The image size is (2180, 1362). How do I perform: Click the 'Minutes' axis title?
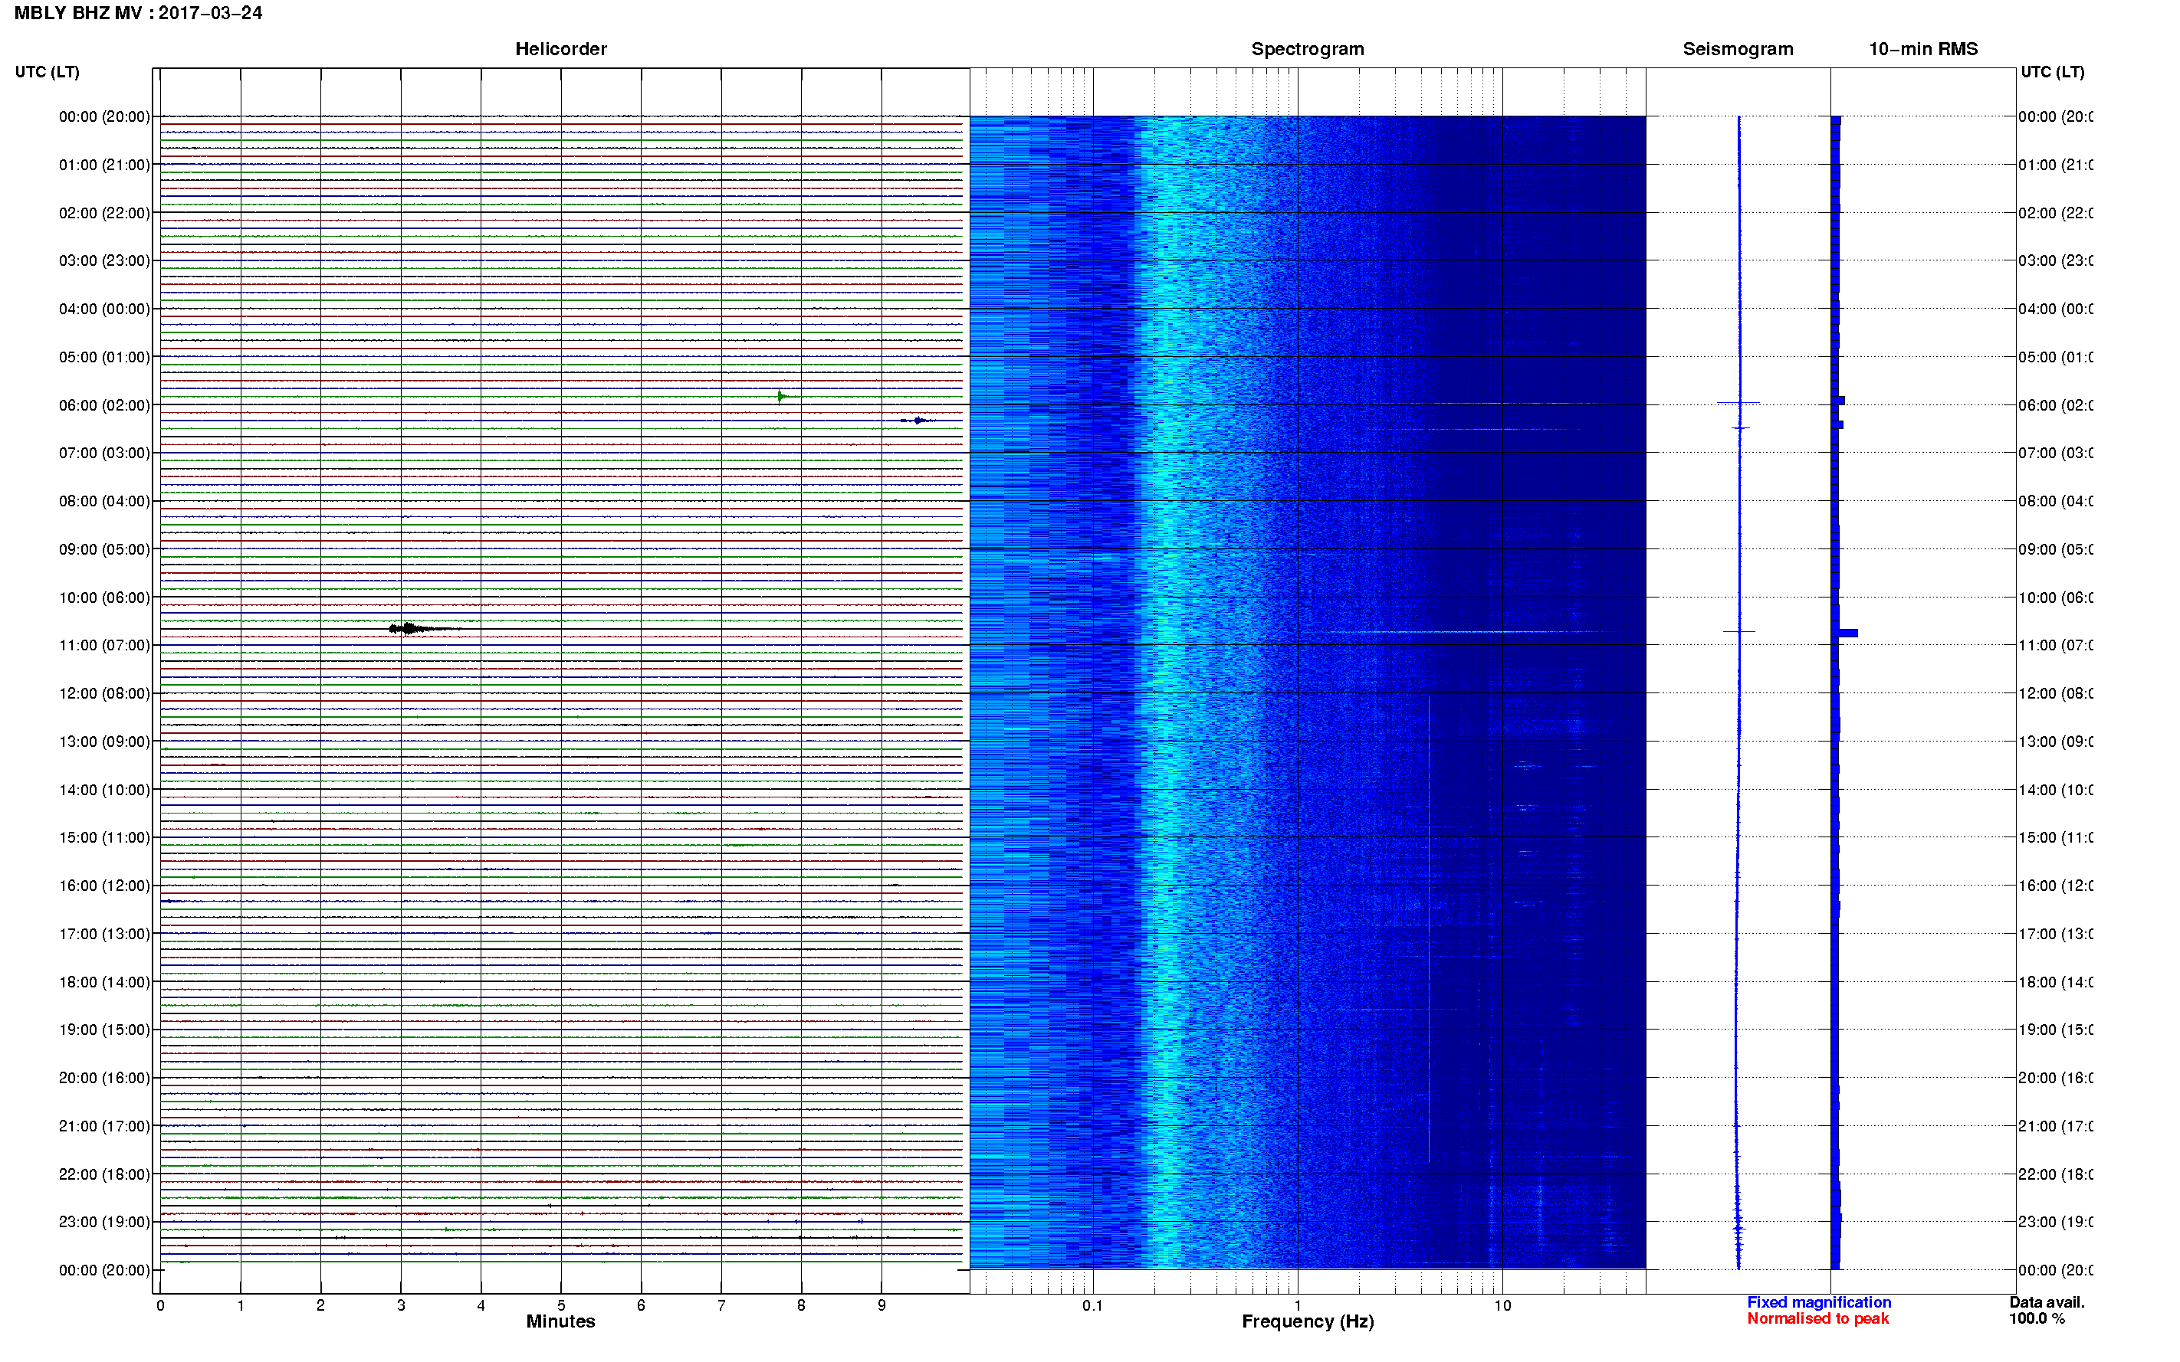coord(560,1321)
